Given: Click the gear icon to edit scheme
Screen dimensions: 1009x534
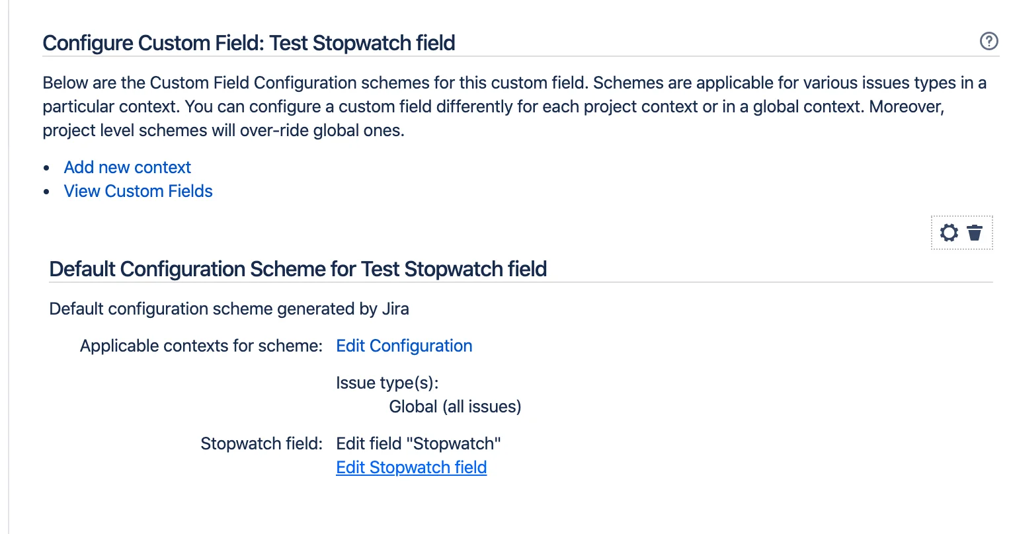Looking at the screenshot, I should tap(949, 233).
